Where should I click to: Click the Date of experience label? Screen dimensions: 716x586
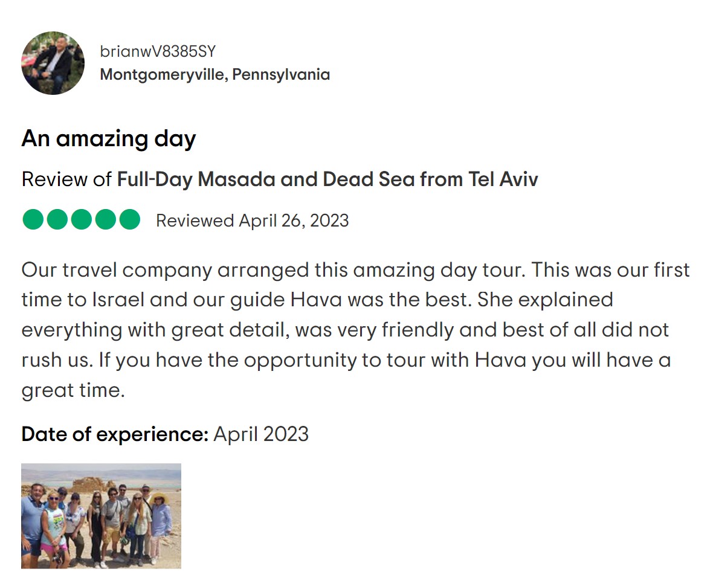115,434
